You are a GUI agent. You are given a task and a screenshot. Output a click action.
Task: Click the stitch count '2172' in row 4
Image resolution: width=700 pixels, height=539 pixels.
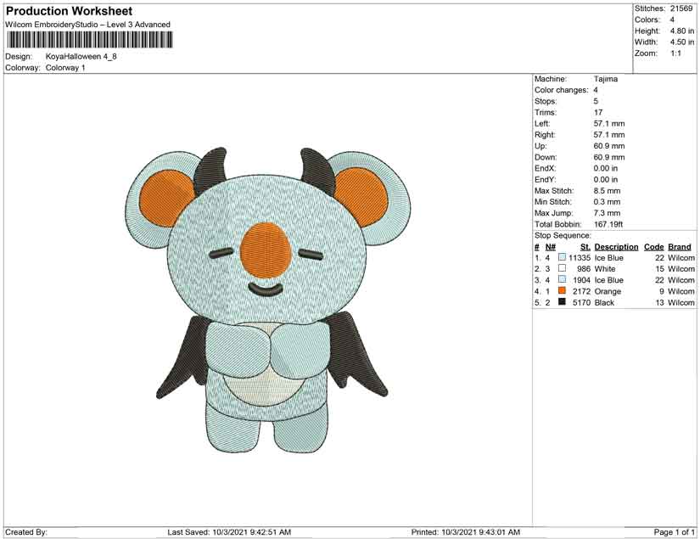582,291
